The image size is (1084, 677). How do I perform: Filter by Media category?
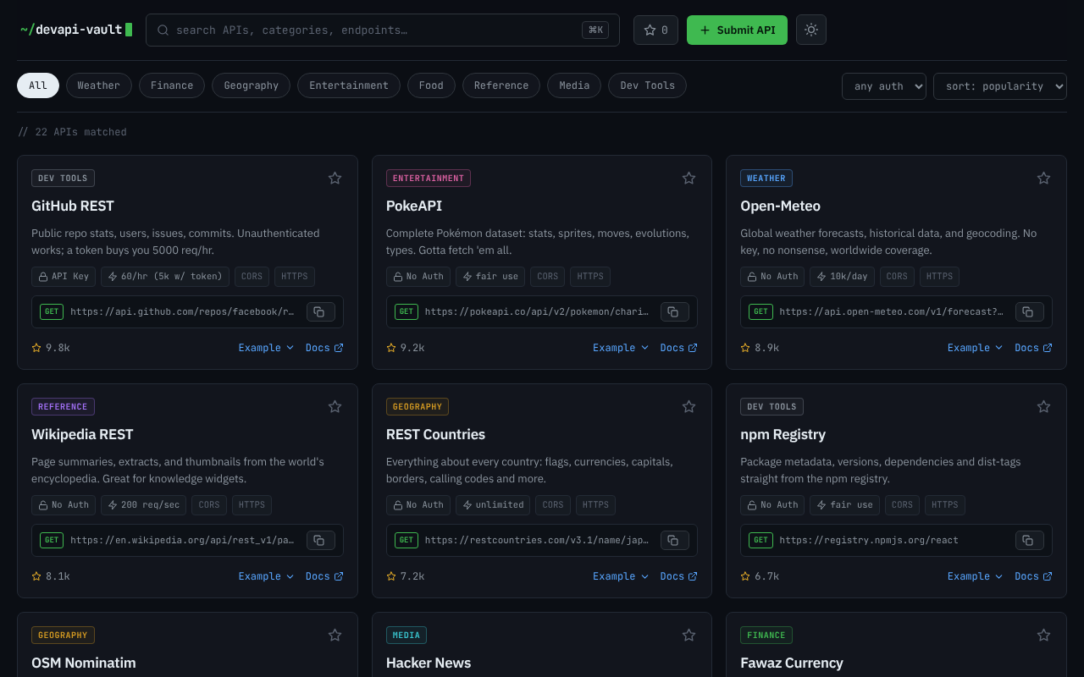pyautogui.click(x=574, y=85)
